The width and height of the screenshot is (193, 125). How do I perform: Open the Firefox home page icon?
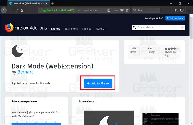22,10
